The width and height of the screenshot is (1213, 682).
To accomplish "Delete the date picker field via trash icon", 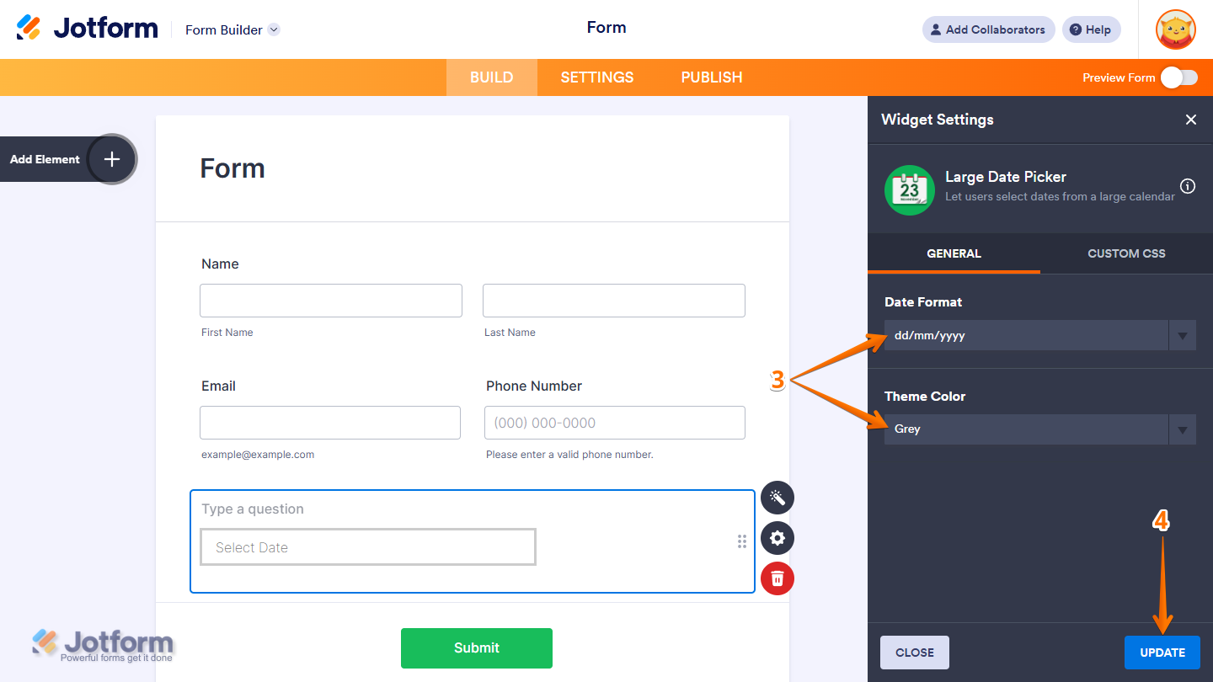I will pos(777,578).
